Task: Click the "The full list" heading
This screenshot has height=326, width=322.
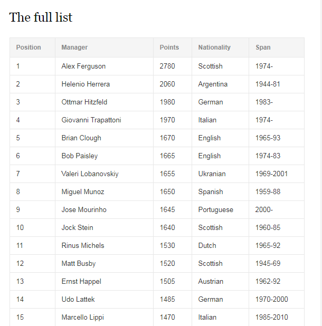Action: [x=41, y=17]
